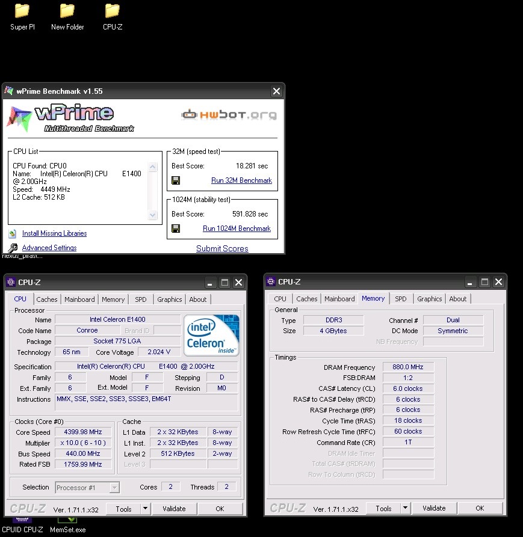Click the CPUID CPU-Z desktop shortcut
Image resolution: width=523 pixels, height=537 pixels.
pos(22,526)
